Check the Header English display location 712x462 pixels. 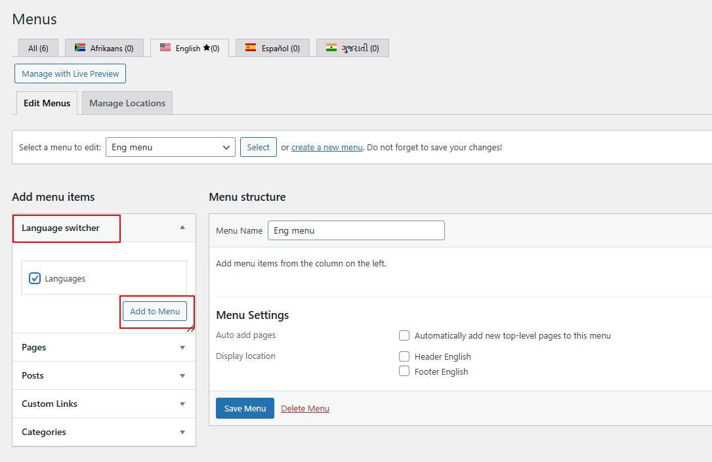click(x=404, y=356)
